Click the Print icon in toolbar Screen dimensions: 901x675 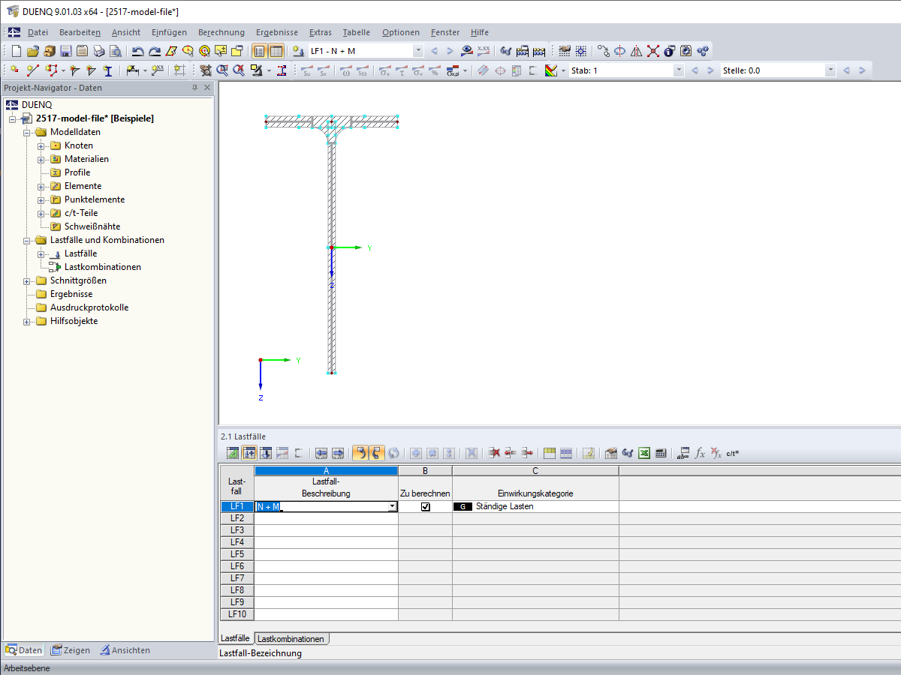pyautogui.click(x=98, y=51)
